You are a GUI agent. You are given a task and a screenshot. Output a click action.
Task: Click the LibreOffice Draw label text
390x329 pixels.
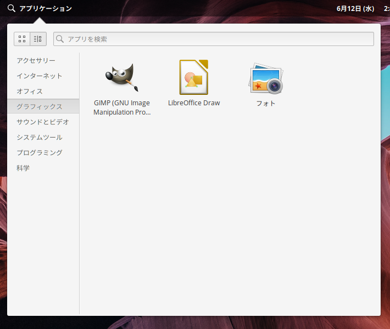[x=194, y=103]
